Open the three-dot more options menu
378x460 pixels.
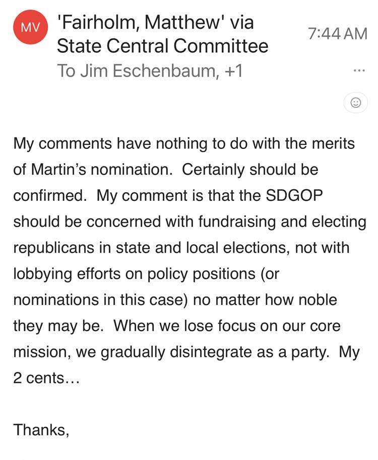(x=359, y=70)
